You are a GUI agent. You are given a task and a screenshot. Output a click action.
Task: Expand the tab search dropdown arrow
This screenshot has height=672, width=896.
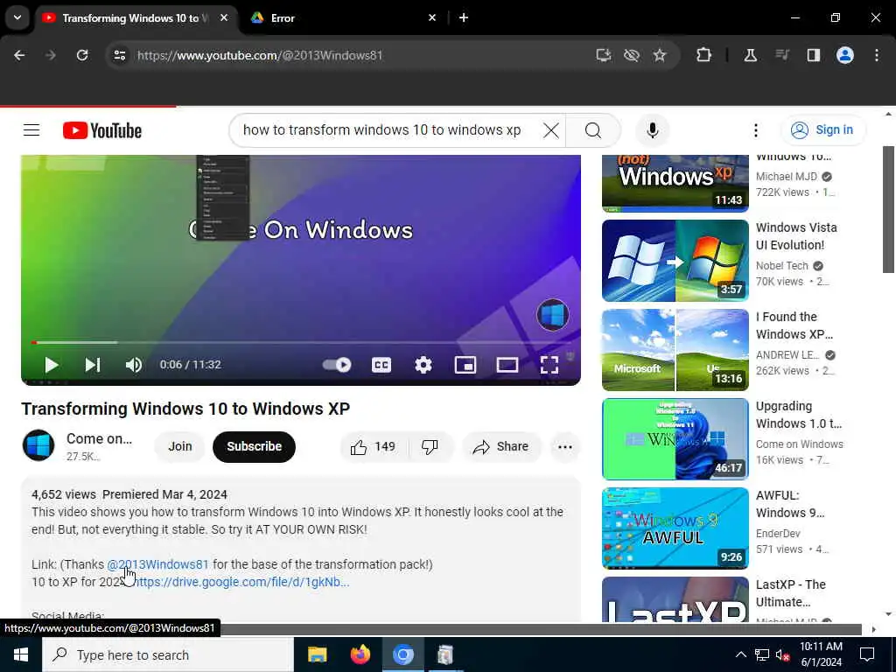17,17
